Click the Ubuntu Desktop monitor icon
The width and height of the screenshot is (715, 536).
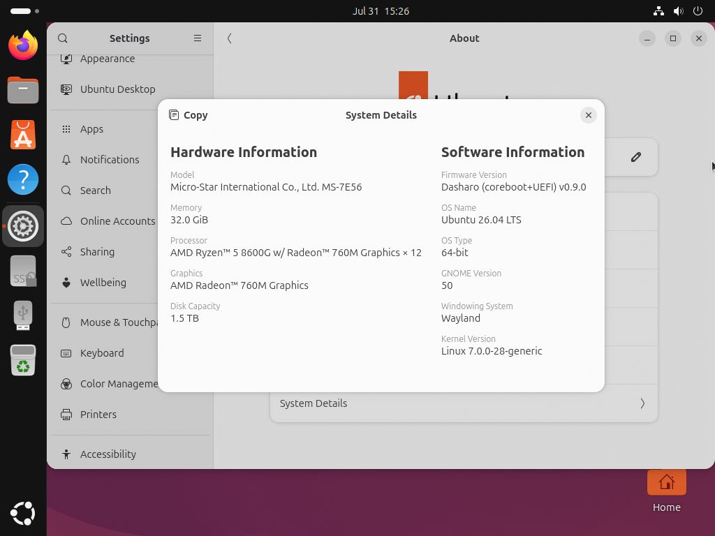click(x=66, y=89)
